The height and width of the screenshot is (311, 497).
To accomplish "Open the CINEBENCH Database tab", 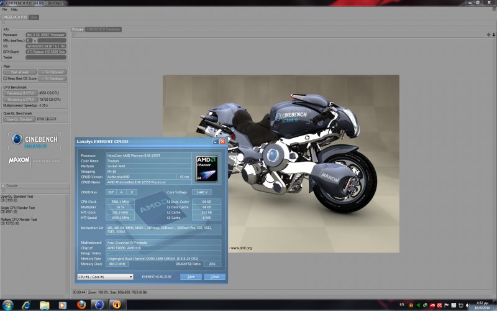I will [x=103, y=29].
